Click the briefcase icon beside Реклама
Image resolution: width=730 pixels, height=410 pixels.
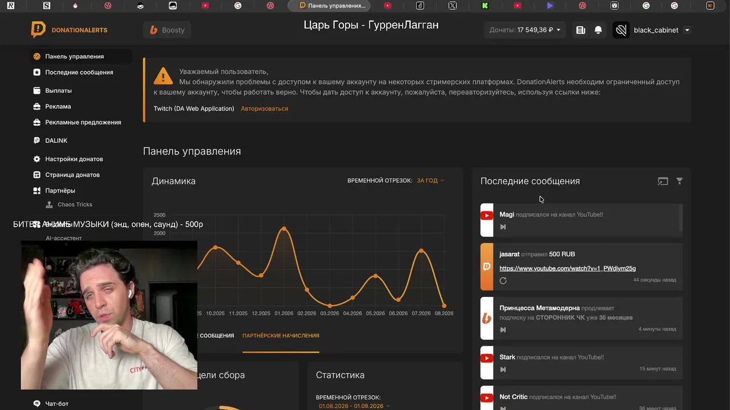pyautogui.click(x=37, y=106)
